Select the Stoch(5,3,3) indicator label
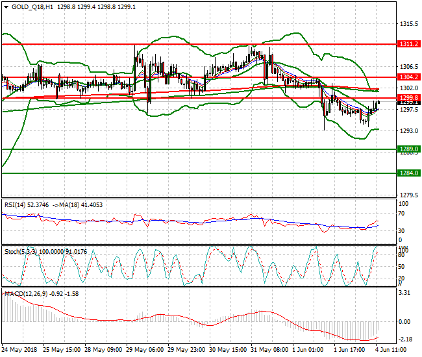This screenshot has height=357, width=422. point(21,252)
